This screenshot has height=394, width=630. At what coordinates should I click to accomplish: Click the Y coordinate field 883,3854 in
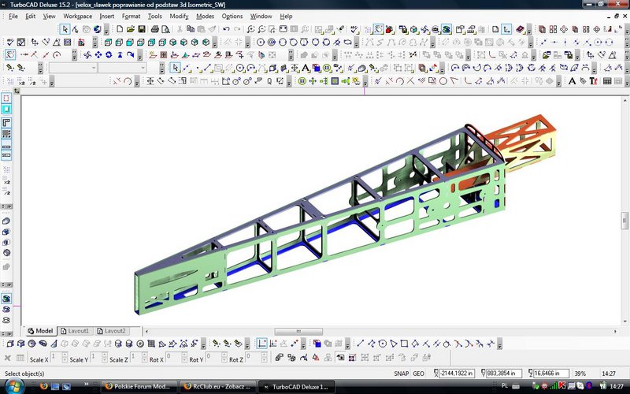504,374
